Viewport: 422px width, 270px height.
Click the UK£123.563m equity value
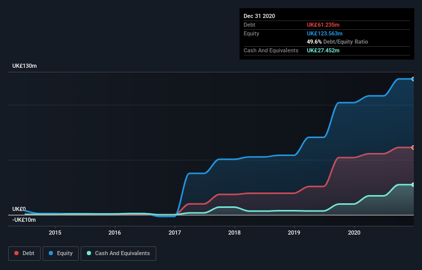pos(325,33)
